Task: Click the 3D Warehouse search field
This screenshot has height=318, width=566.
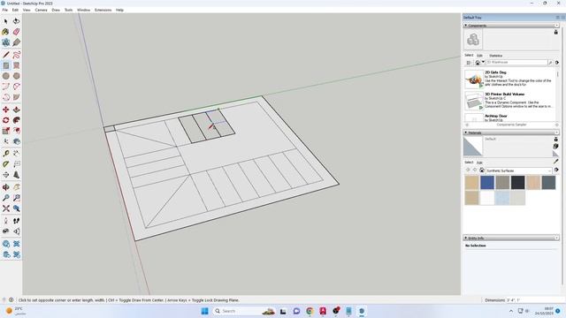Action: (x=516, y=63)
